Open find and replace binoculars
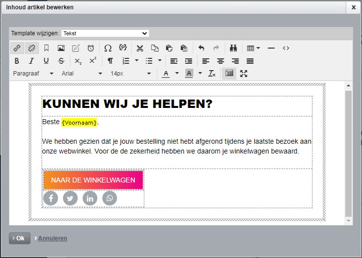 point(234,48)
